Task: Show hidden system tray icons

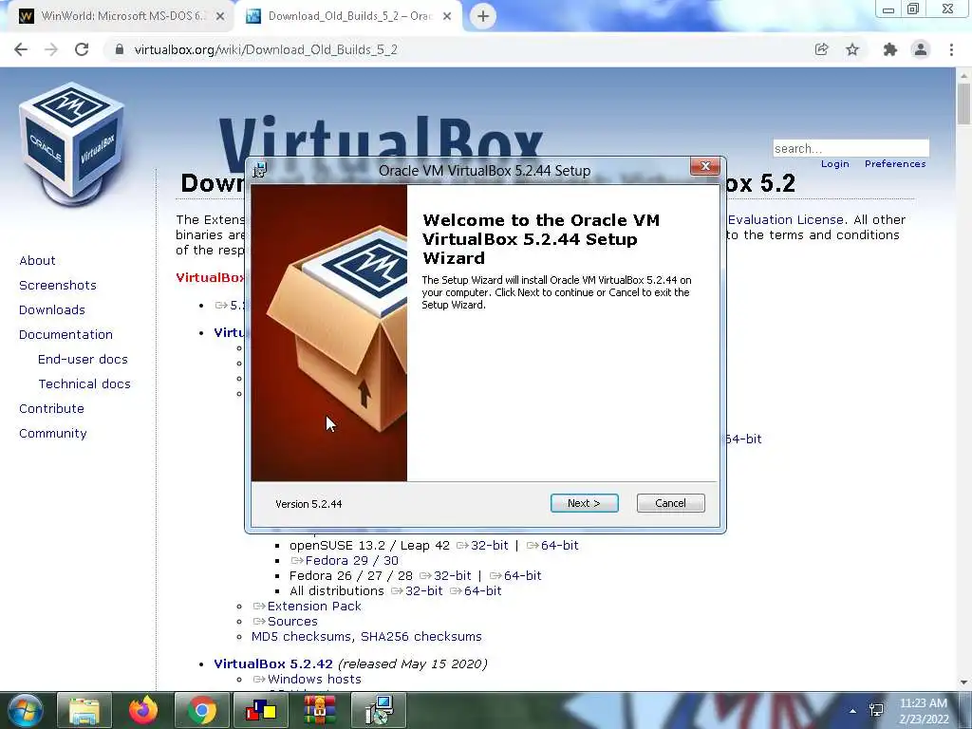Action: tap(853, 711)
